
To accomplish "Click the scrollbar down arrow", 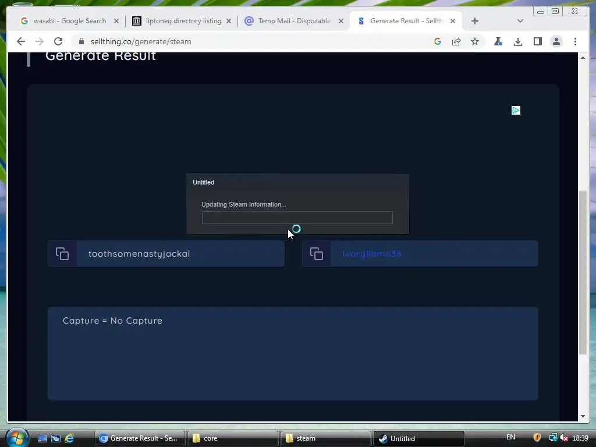I will click(x=583, y=416).
